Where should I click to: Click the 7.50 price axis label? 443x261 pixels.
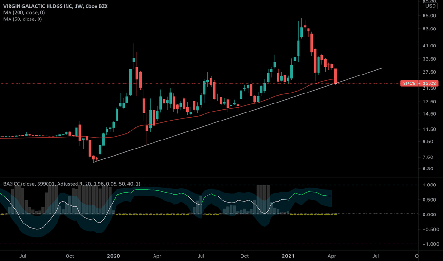click(428, 157)
